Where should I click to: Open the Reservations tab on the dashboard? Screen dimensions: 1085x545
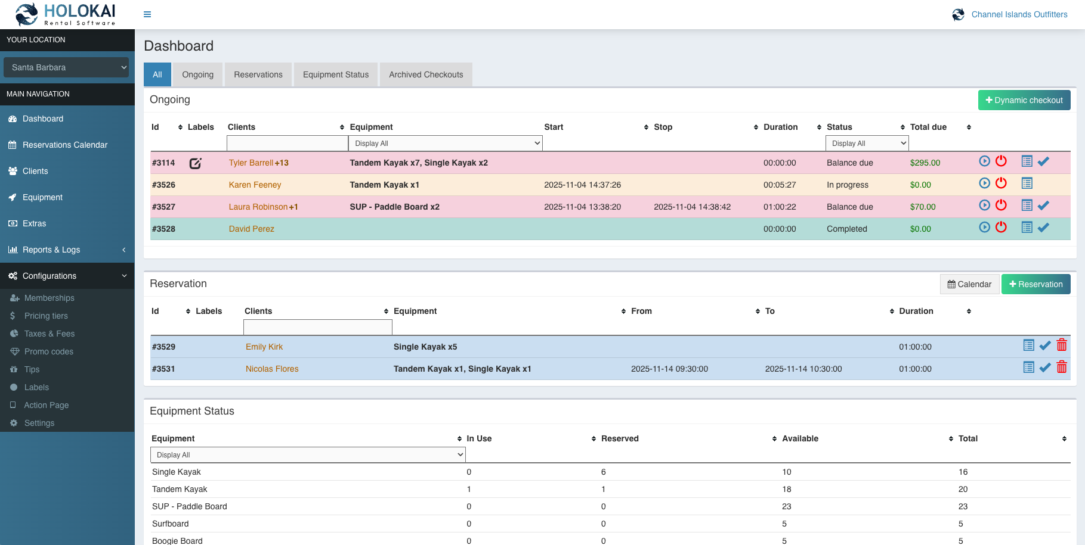258,74
